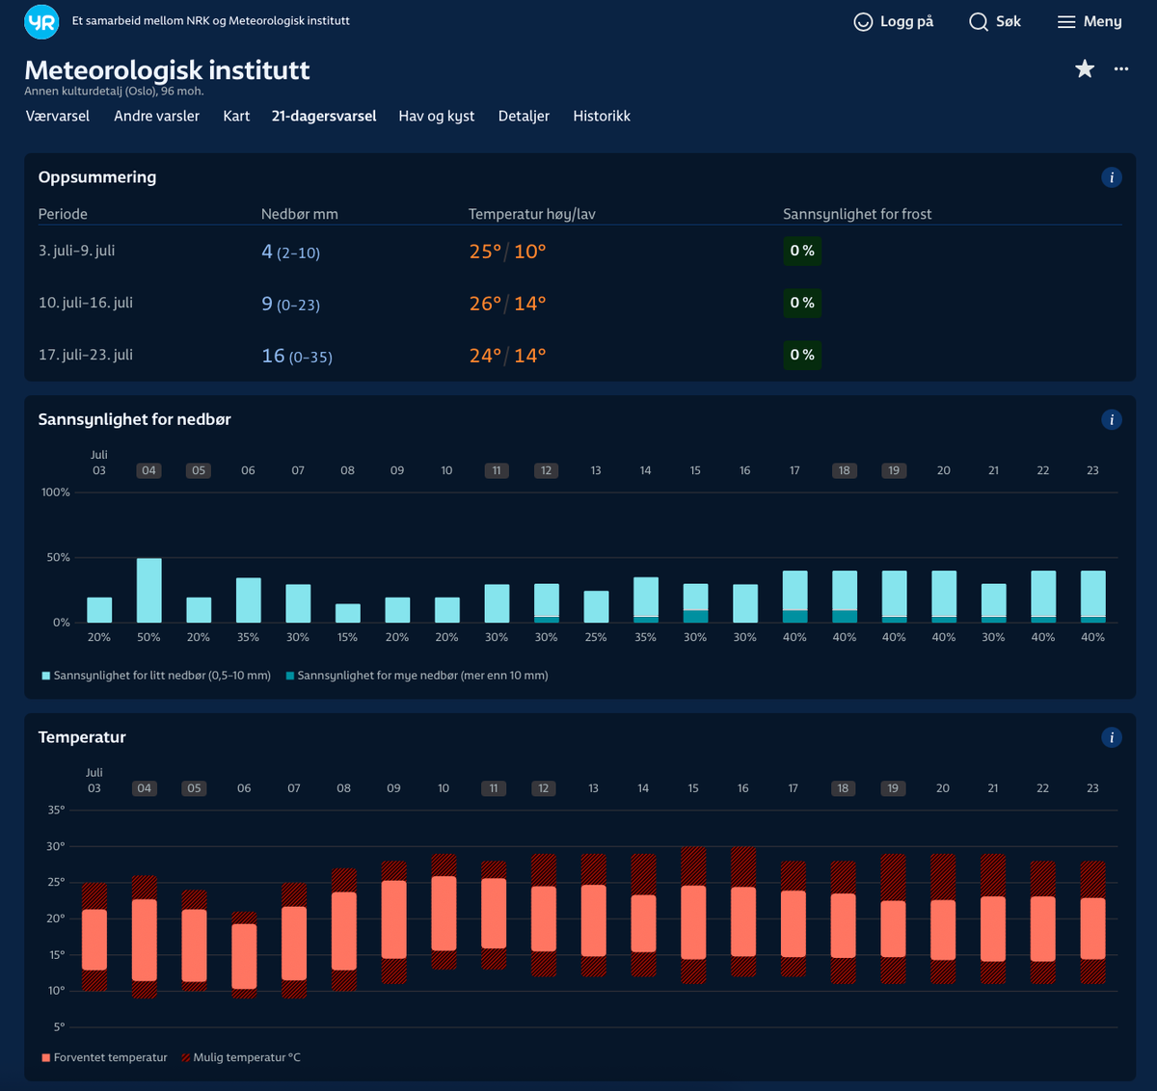The image size is (1157, 1091).
Task: Show info for Temperatur section
Action: pyautogui.click(x=1112, y=737)
